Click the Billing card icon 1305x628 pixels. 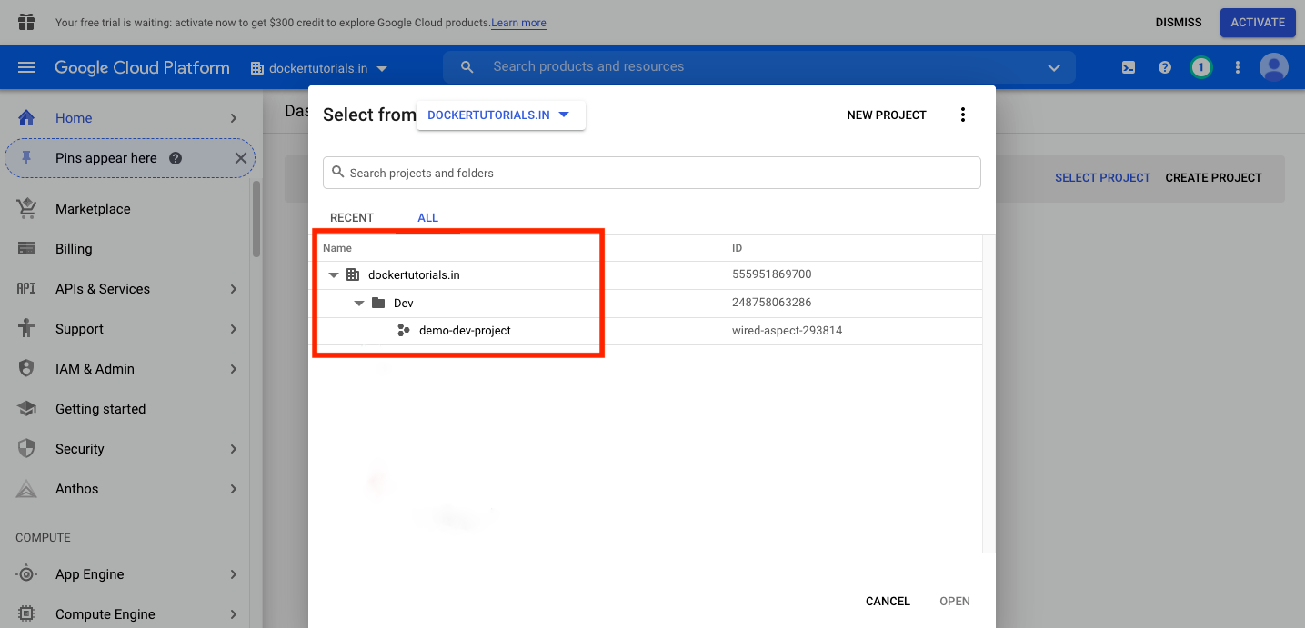pos(26,249)
